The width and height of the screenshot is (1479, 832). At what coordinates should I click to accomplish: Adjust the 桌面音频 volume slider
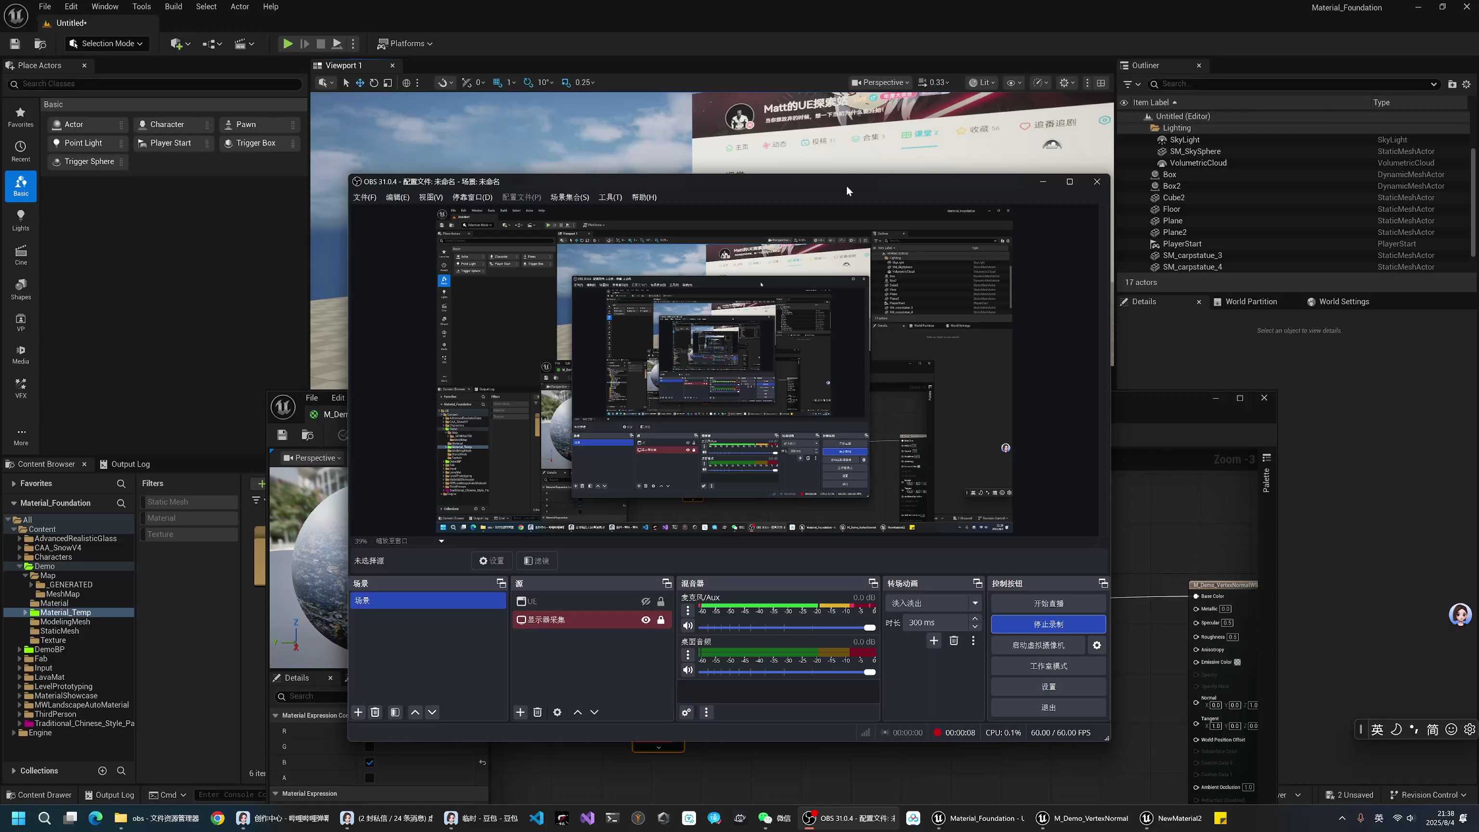tap(787, 672)
